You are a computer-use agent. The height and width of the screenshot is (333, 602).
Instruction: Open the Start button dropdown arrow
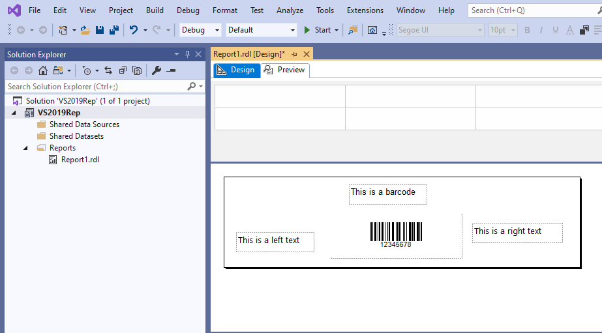[337, 31]
